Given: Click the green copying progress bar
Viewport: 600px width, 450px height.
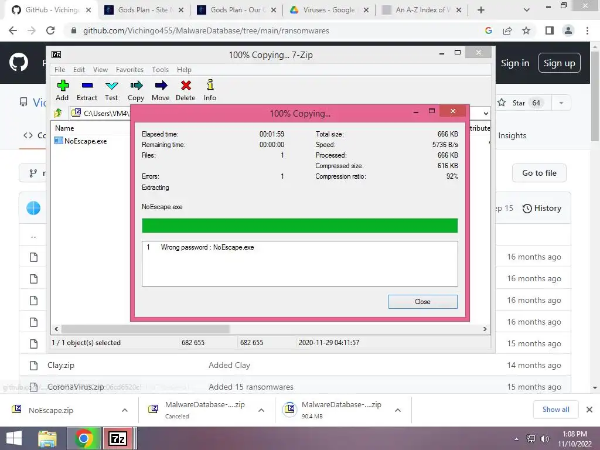Looking at the screenshot, I should pos(299,226).
